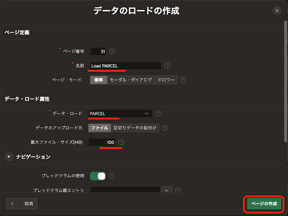Open help for ページ番号 field
Viewport: 288px width, 216px height.
pyautogui.click(x=112, y=51)
